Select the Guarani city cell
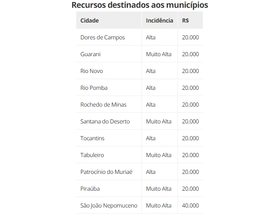The image size is (273, 219). tap(90, 54)
